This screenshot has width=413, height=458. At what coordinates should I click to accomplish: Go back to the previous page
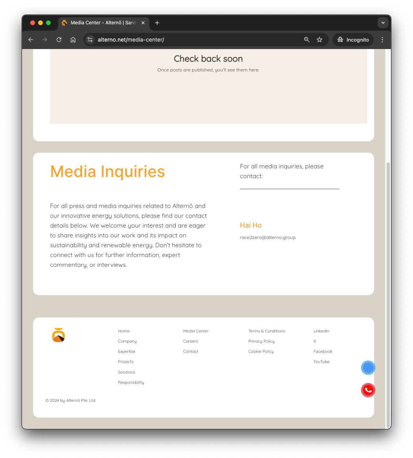31,40
